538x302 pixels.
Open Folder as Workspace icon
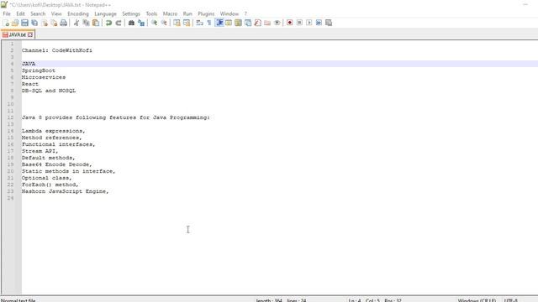click(x=267, y=23)
